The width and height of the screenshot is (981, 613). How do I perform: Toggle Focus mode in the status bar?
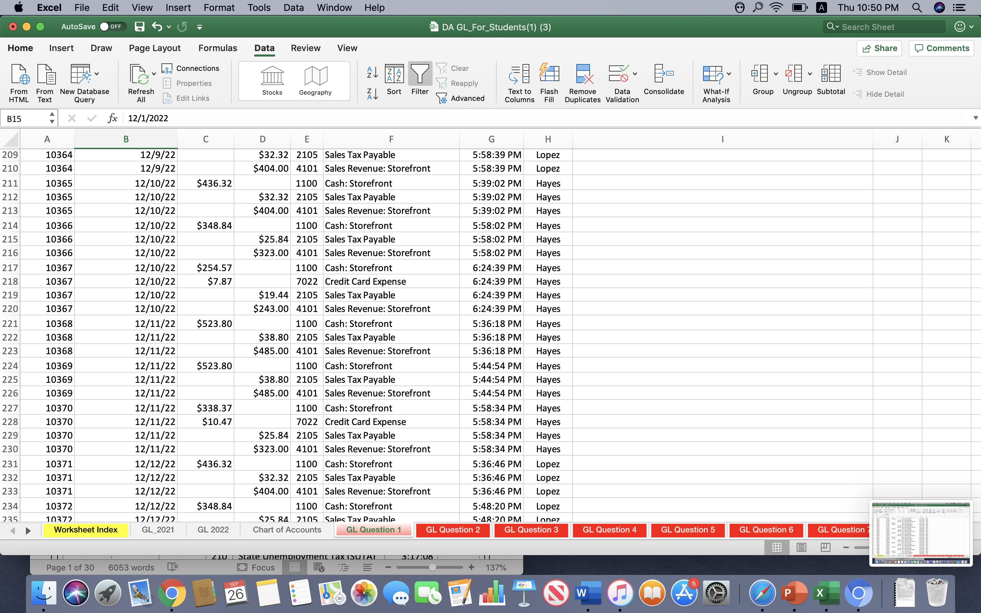[256, 567]
